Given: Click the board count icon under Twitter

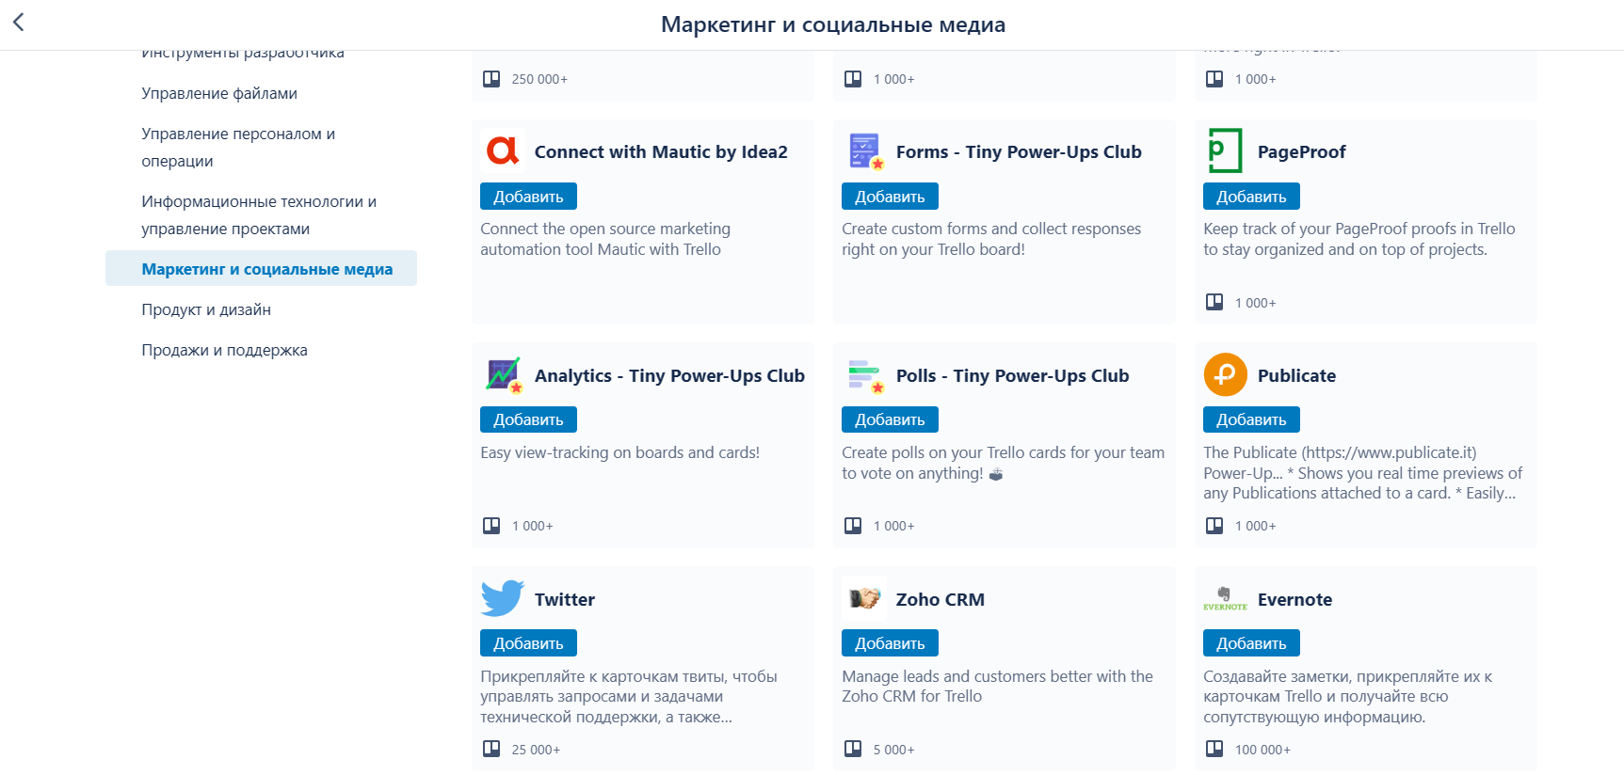Looking at the screenshot, I should click(x=491, y=749).
